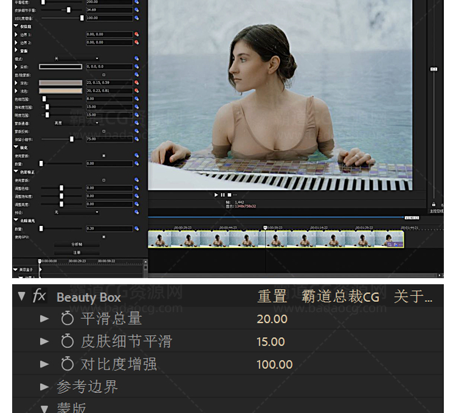
Task: Toggle stopwatch for 对比度增强
Action: click(67, 364)
